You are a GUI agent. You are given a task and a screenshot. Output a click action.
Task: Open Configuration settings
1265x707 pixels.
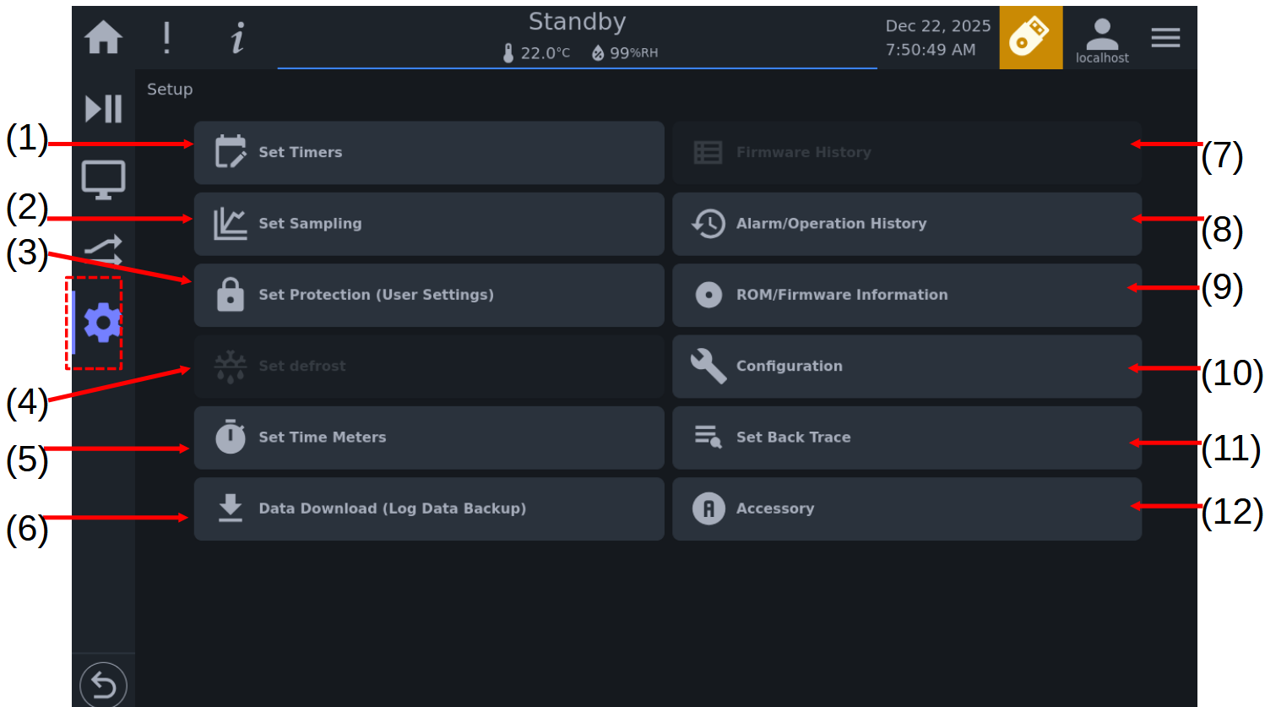[907, 367]
